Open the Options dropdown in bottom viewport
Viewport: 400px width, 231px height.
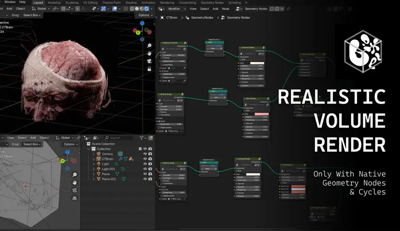pos(71,144)
